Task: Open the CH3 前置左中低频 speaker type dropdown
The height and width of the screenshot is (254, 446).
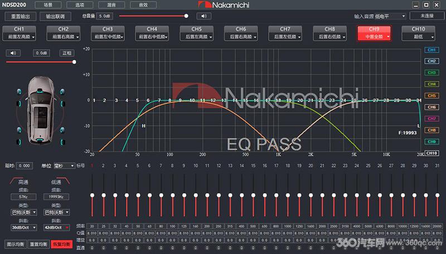Action: pyautogui.click(x=108, y=37)
